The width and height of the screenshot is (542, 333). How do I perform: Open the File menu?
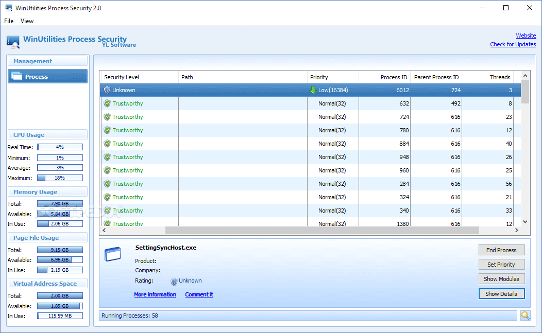point(8,21)
